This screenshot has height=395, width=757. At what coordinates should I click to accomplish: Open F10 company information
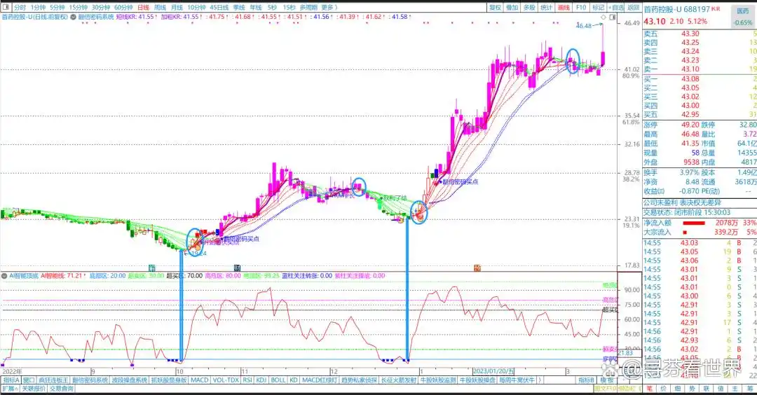(581, 7)
